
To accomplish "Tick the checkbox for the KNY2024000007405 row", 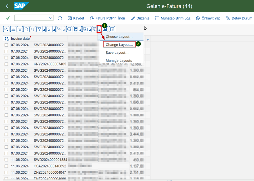I will pos(6,64).
